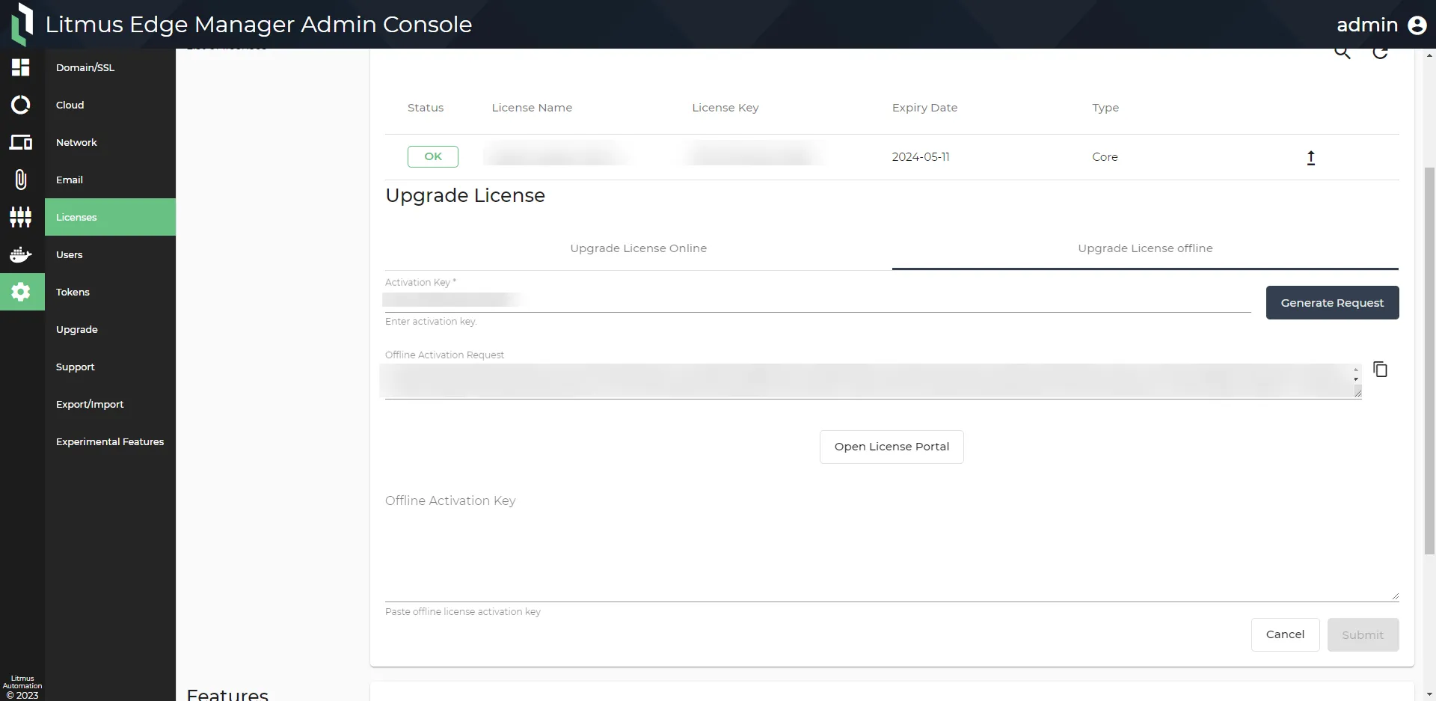Screen dimensions: 1436x701
Task: Click the Expiry Date column header
Action: [x=924, y=108]
